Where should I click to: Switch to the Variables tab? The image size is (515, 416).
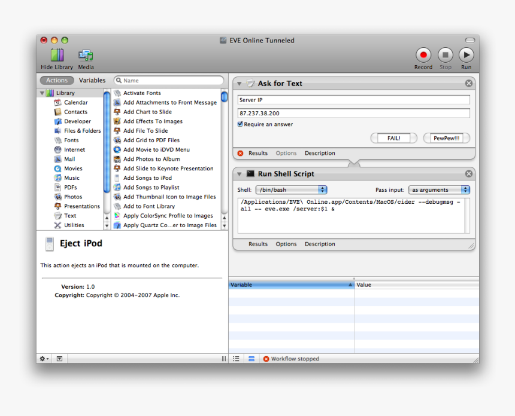pos(92,80)
